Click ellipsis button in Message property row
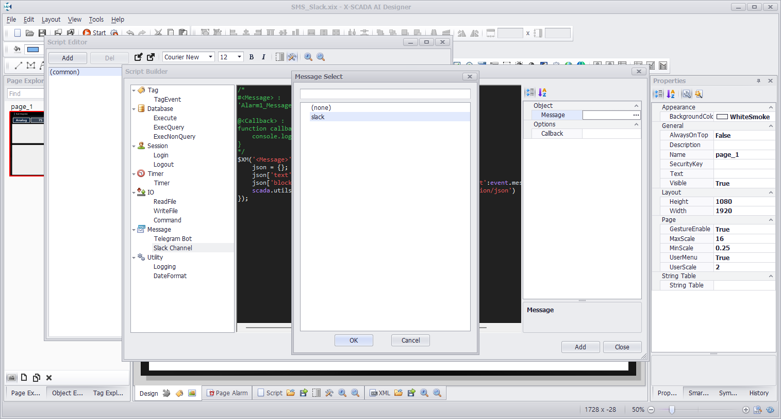Viewport: 781px width, 419px height. tap(636, 115)
